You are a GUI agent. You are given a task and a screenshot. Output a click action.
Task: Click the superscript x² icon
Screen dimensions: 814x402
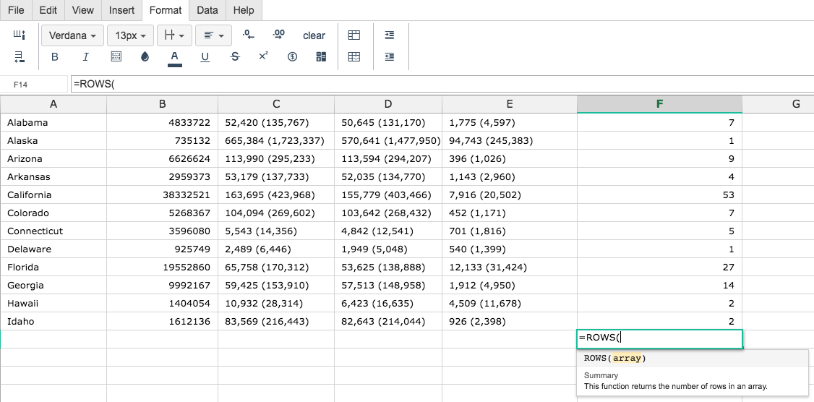click(x=263, y=56)
